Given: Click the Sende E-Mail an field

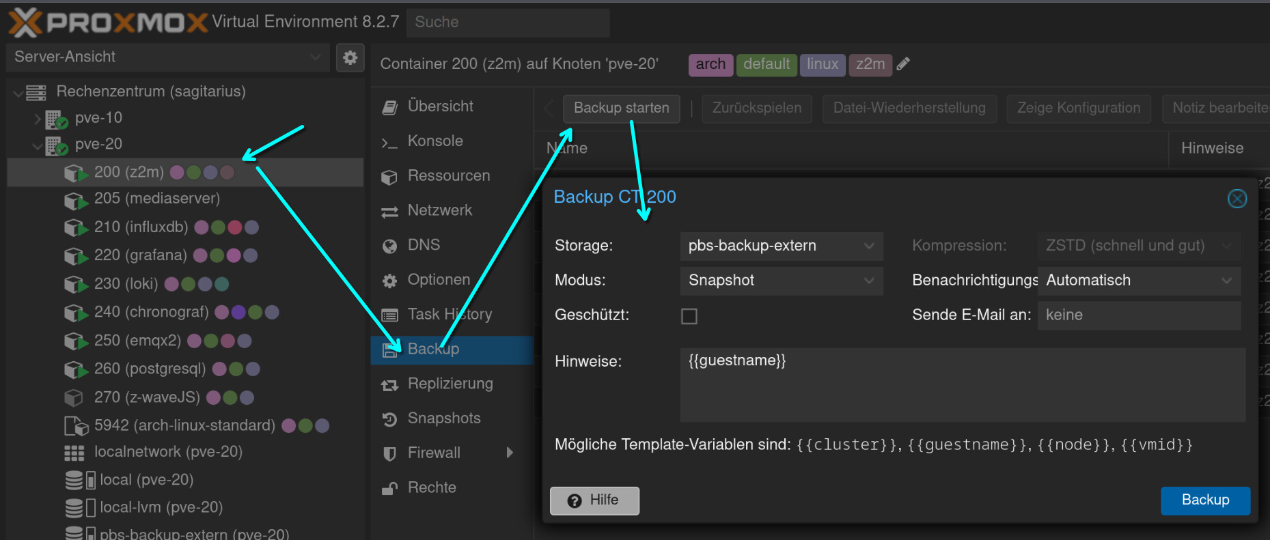Looking at the screenshot, I should [x=1139, y=316].
